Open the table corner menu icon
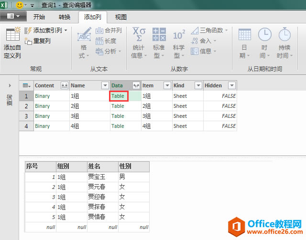The height and width of the screenshot is (240, 306). click(27, 85)
